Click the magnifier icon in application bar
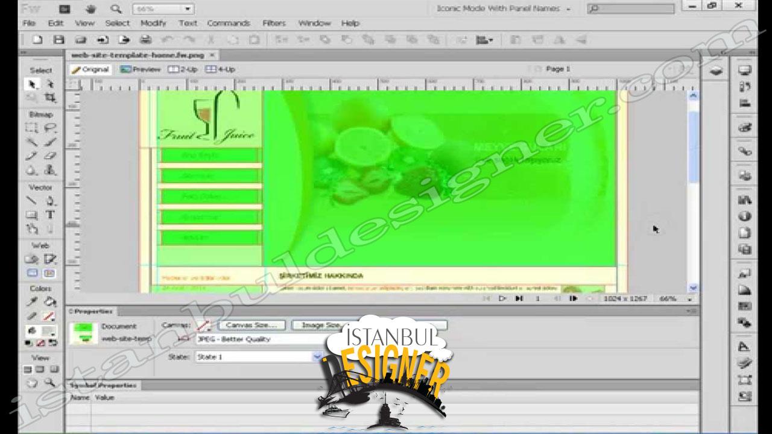This screenshot has height=434, width=772. point(115,9)
